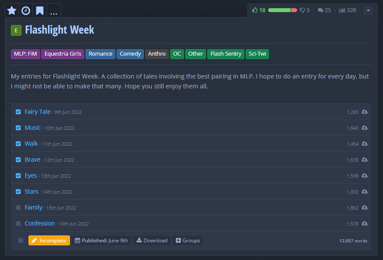
Task: Select the Equestria Girls tag
Action: pyautogui.click(x=63, y=54)
